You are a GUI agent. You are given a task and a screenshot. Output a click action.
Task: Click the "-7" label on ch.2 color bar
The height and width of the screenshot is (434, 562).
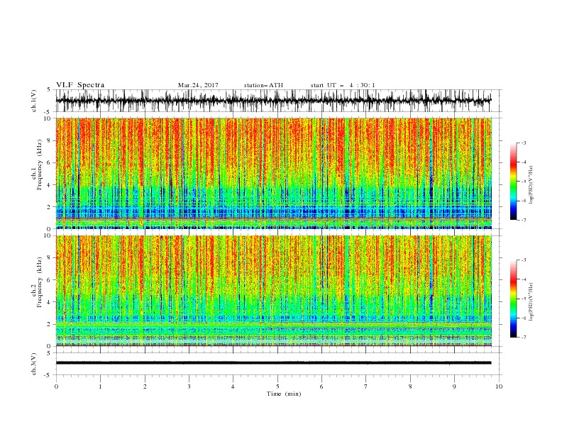pos(523,338)
